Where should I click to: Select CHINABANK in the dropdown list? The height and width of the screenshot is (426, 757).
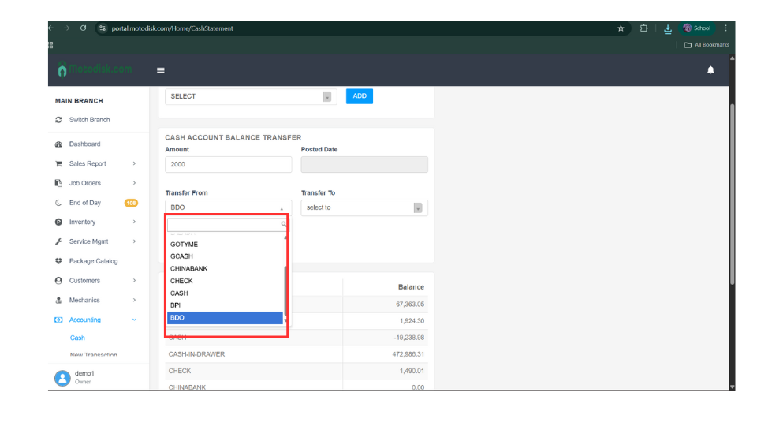point(188,269)
